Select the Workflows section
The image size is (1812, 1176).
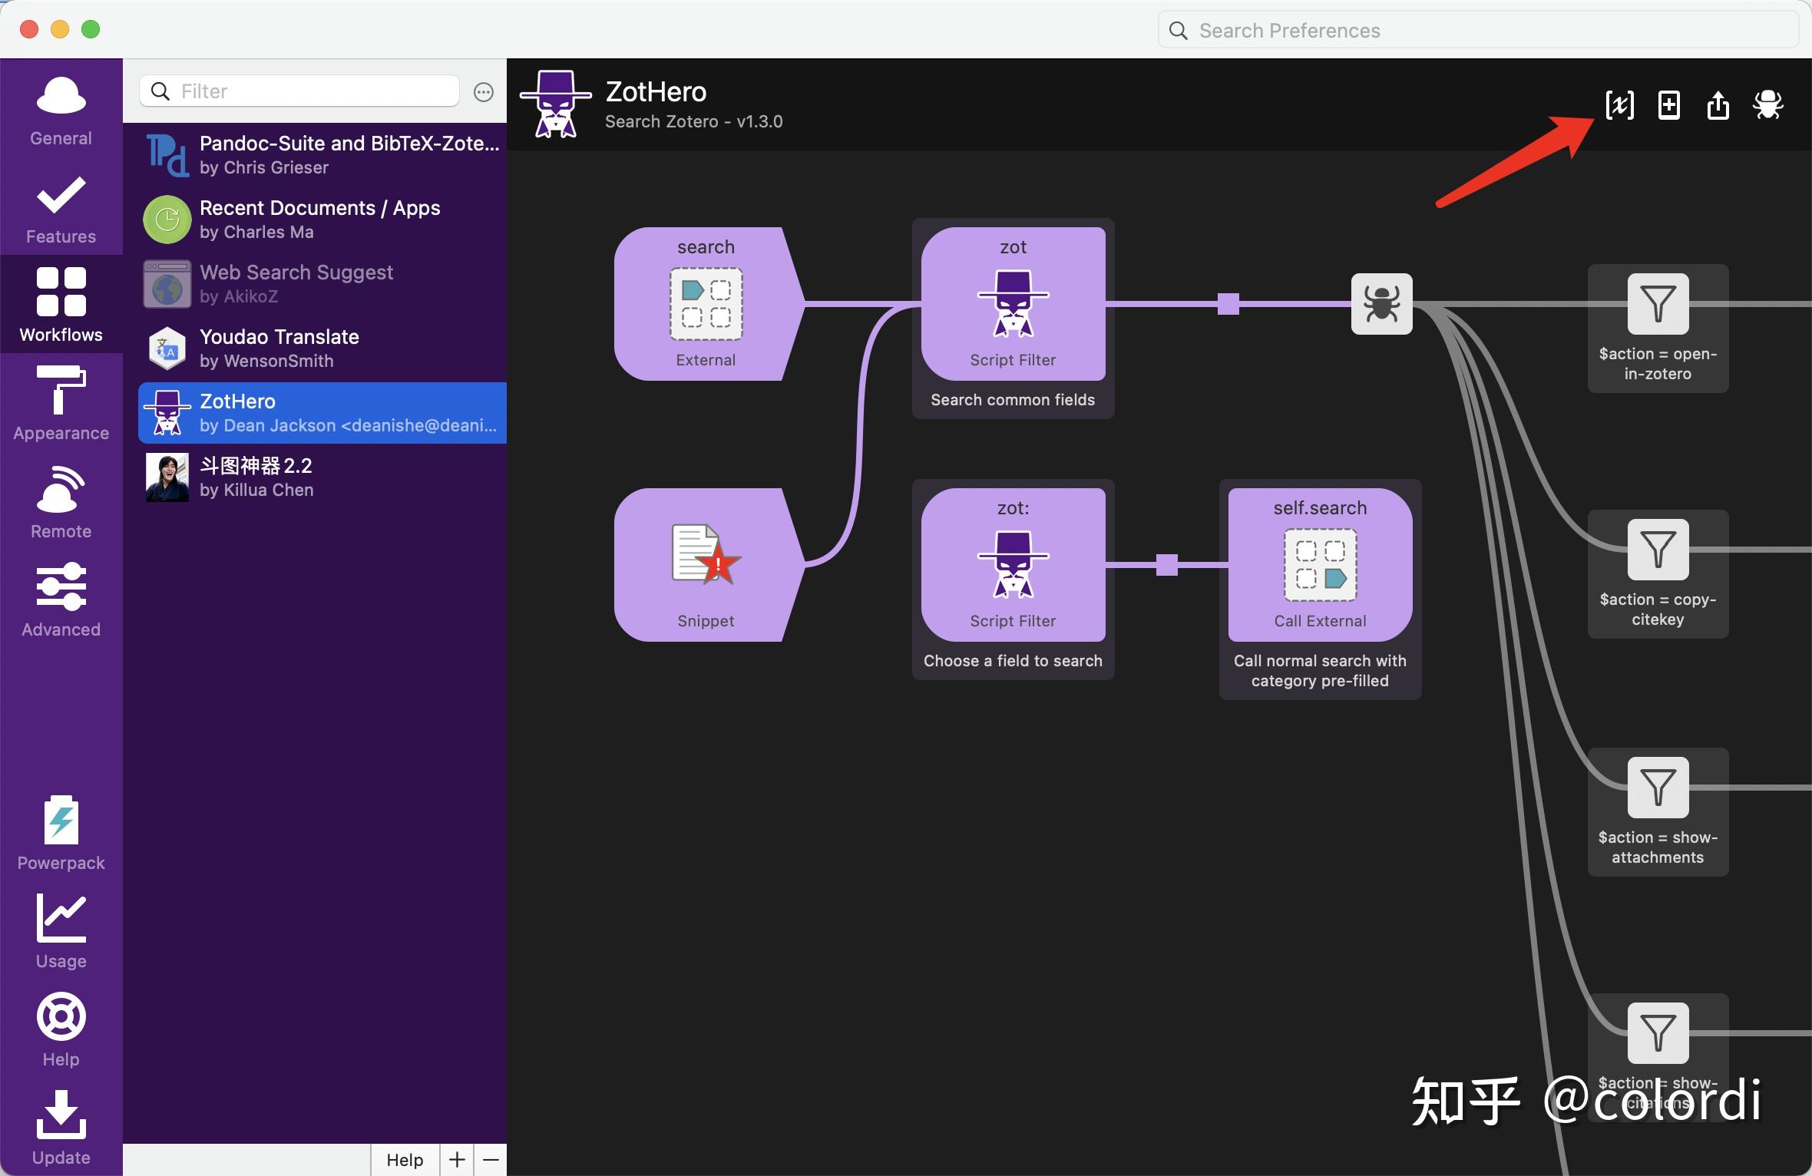pos(61,305)
